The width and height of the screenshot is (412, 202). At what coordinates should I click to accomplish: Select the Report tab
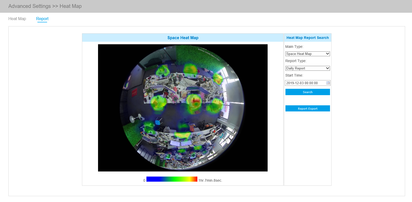pos(42,19)
